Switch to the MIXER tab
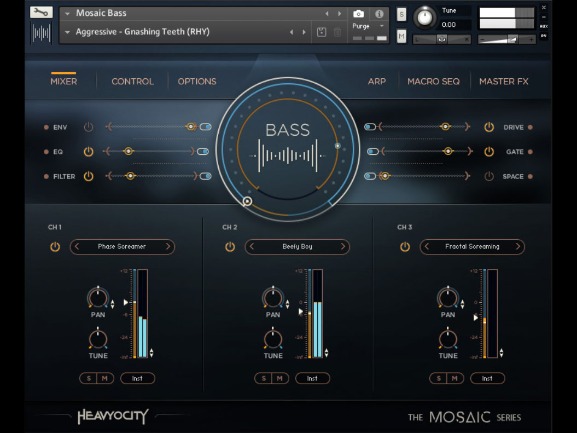 coord(63,82)
